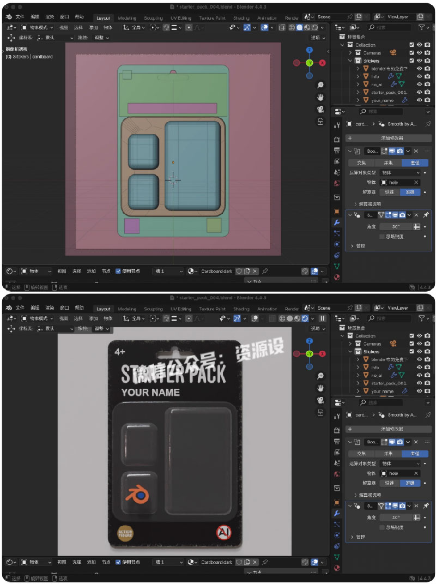Open the Object properties orange square tab, top window
Viewport: 436px width, 584px height.
tap(337, 212)
